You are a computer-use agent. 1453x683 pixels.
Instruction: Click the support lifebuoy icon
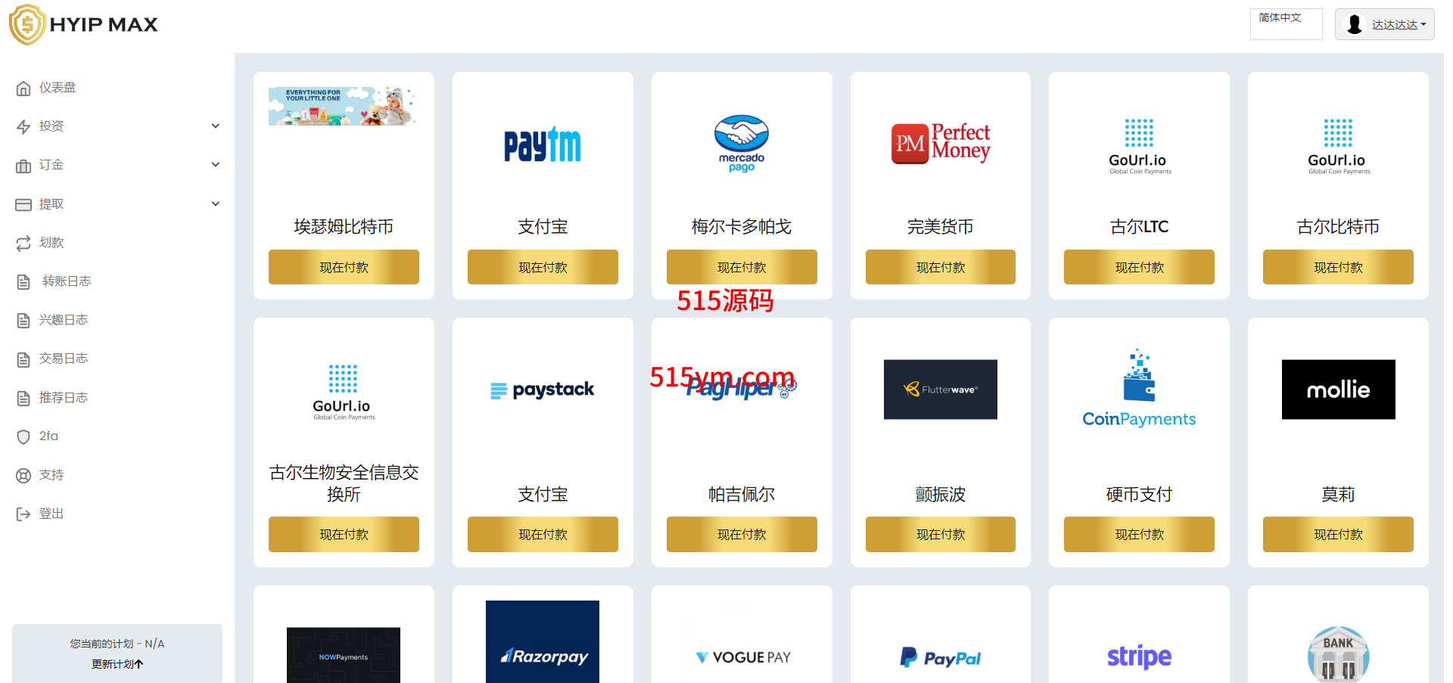click(23, 476)
